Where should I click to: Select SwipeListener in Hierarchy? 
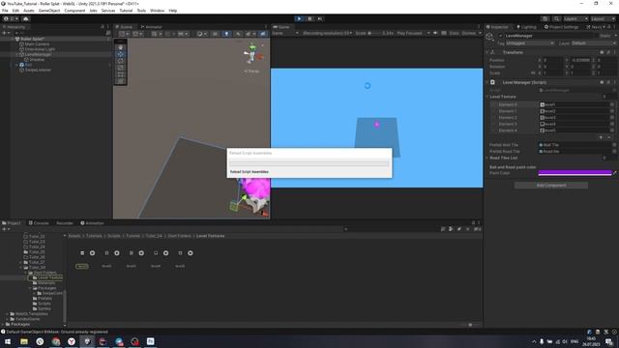pos(38,70)
